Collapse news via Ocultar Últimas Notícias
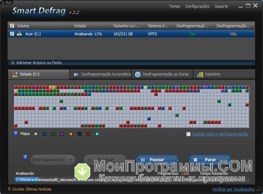The height and width of the screenshot is (194, 263). [32, 189]
